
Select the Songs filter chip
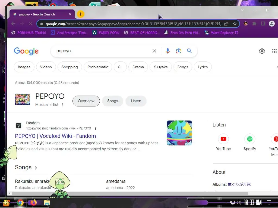[183, 67]
